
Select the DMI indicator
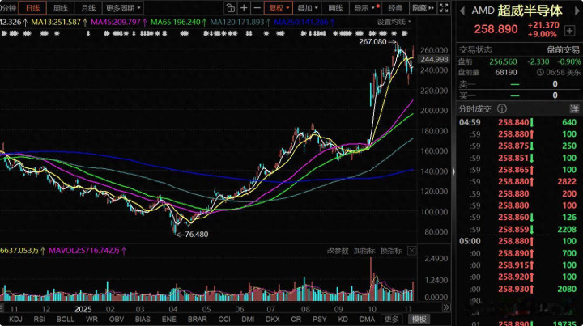[248, 319]
